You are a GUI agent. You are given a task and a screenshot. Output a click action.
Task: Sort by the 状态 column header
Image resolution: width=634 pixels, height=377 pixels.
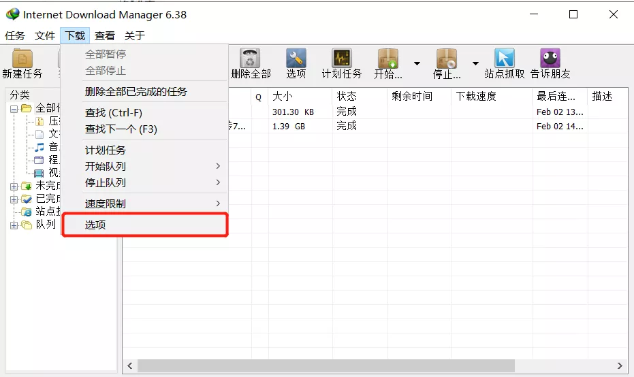360,96
